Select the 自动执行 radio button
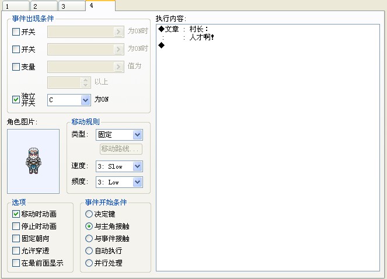 (89, 250)
